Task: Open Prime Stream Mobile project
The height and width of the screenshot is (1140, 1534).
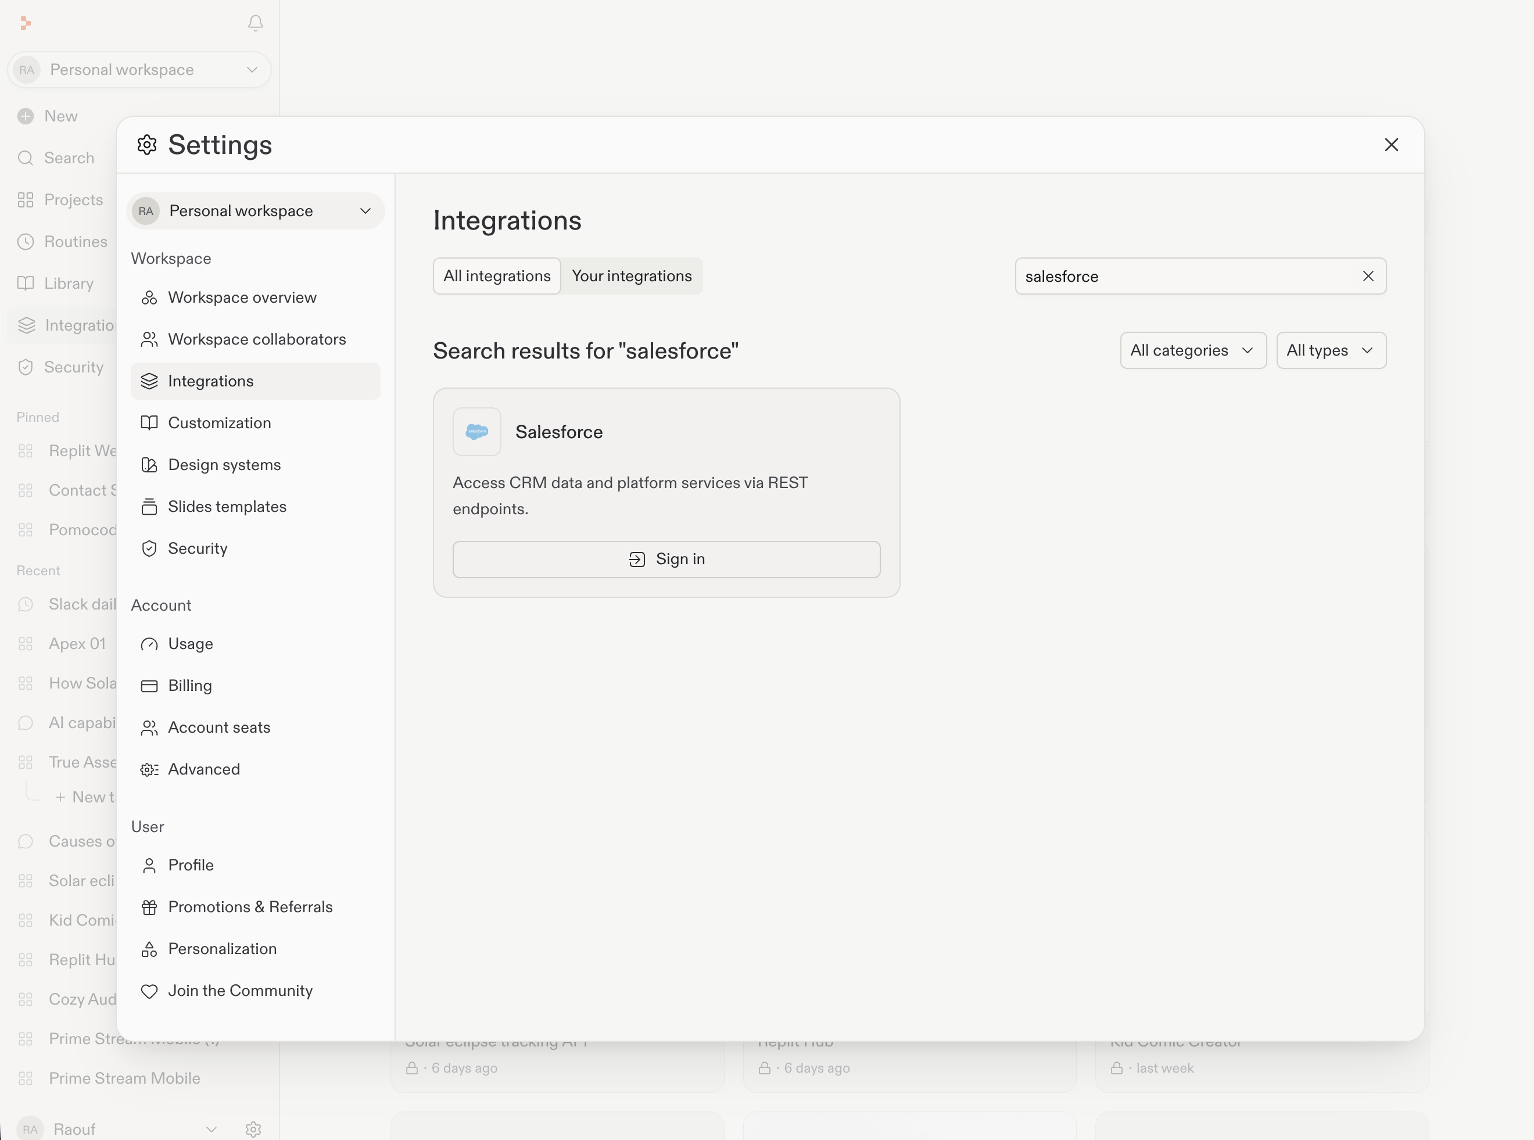Action: (124, 1078)
